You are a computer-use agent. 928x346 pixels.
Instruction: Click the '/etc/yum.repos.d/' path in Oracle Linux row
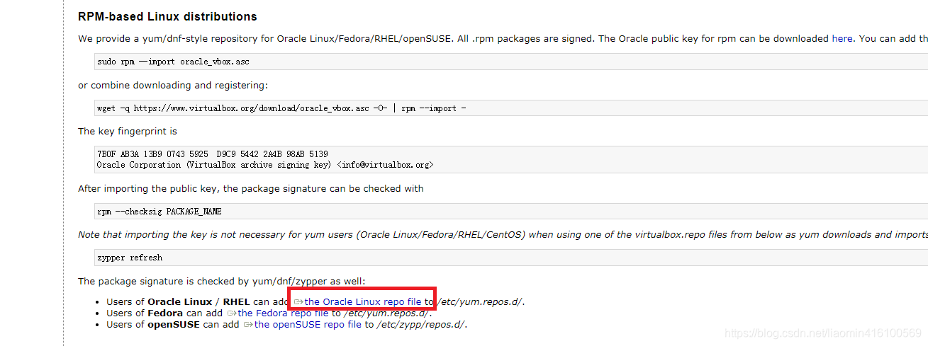click(481, 301)
